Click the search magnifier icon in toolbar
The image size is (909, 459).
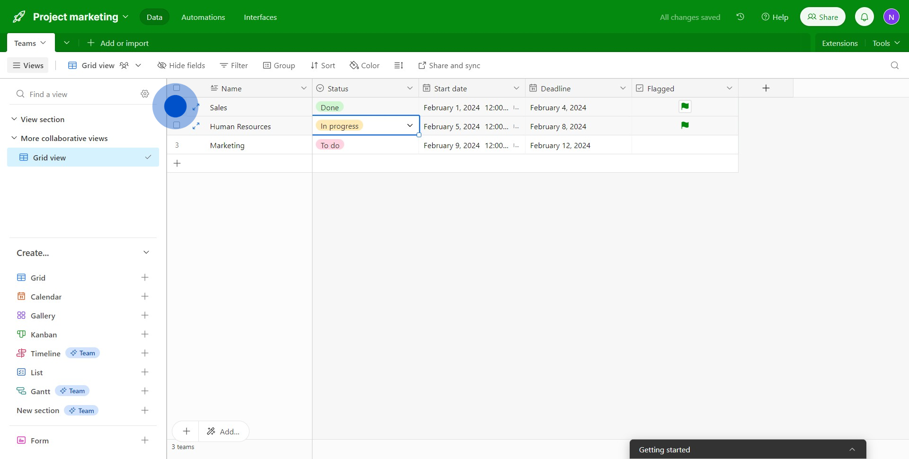894,65
